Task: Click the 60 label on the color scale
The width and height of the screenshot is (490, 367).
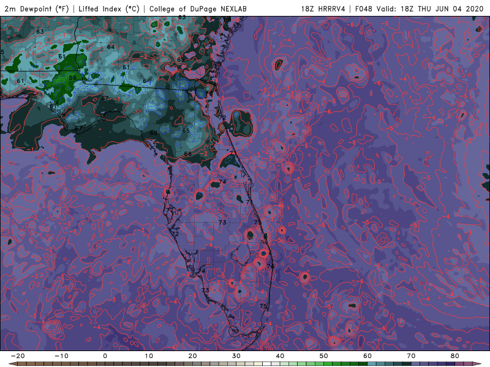Action: [367, 356]
